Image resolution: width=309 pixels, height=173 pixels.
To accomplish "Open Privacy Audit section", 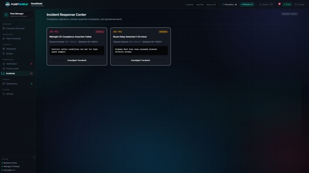I will 18,69.
